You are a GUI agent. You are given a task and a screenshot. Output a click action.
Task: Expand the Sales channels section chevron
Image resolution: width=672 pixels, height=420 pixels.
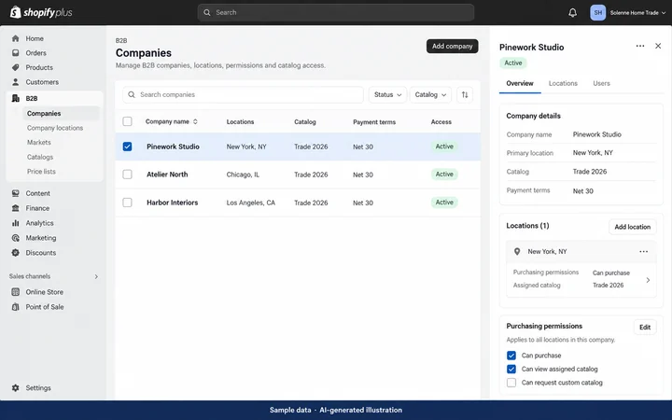(96, 276)
